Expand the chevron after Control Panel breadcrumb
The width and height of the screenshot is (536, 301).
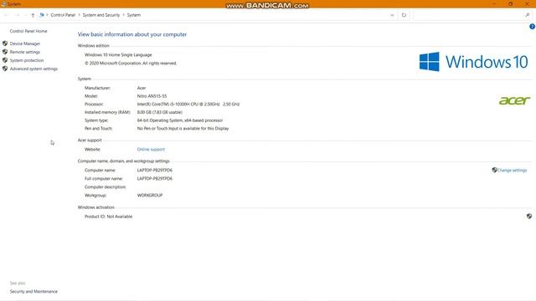tap(79, 15)
